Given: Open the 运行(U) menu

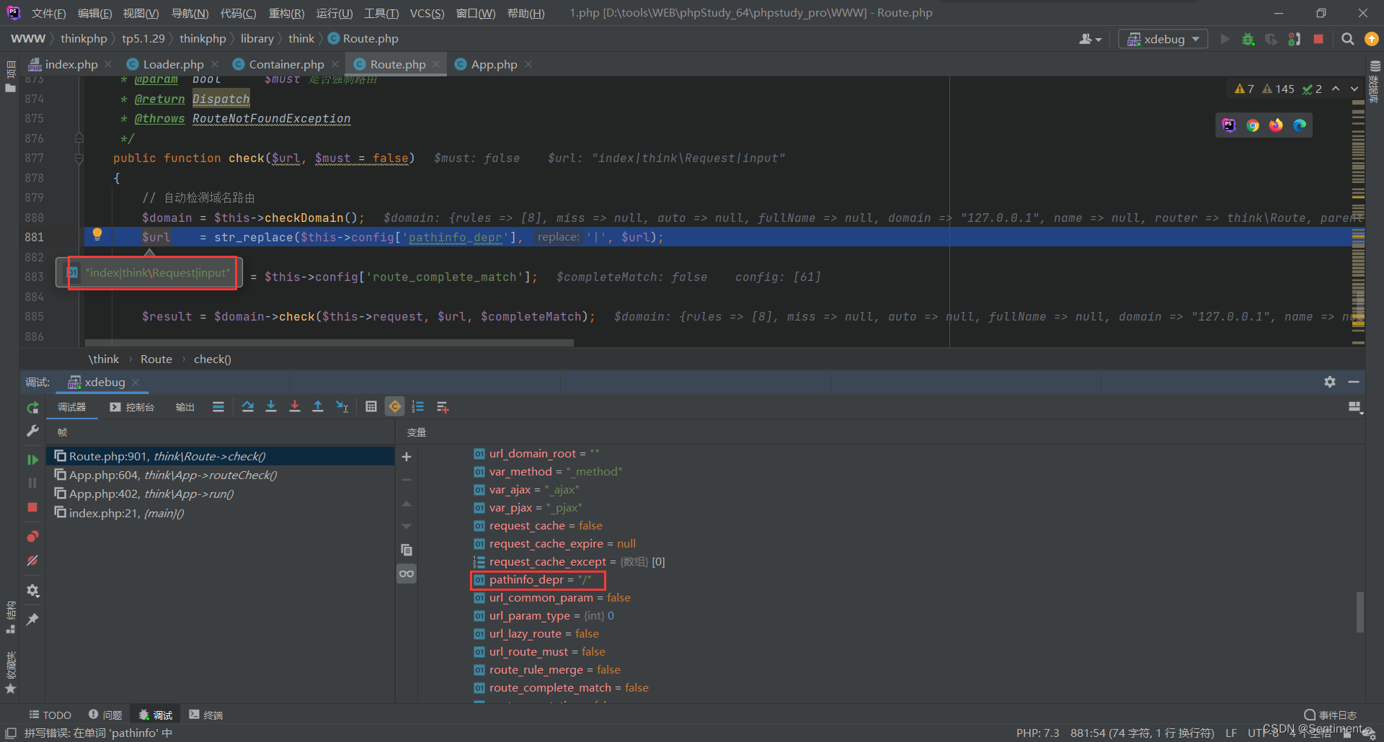Looking at the screenshot, I should tap(334, 13).
